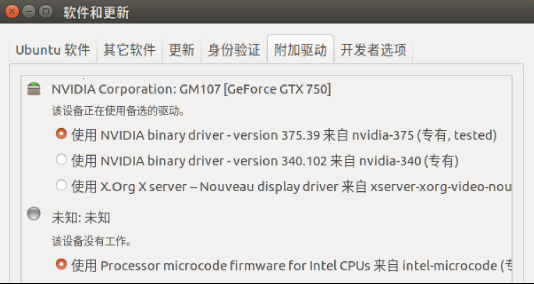Open the 身份验证 tab
534x284 pixels.
point(234,50)
